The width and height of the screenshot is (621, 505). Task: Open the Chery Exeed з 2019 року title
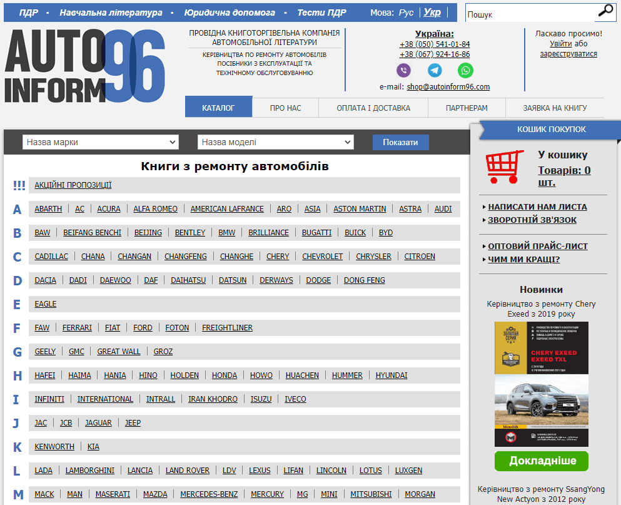541,309
